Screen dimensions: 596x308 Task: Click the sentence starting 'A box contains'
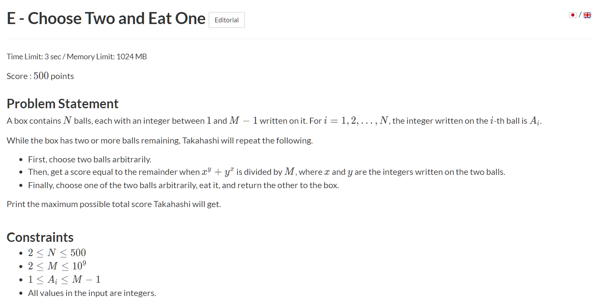pyautogui.click(x=172, y=121)
